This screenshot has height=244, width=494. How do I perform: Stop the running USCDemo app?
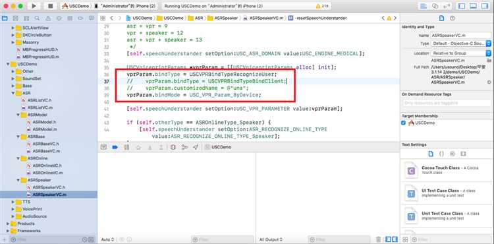51,6
